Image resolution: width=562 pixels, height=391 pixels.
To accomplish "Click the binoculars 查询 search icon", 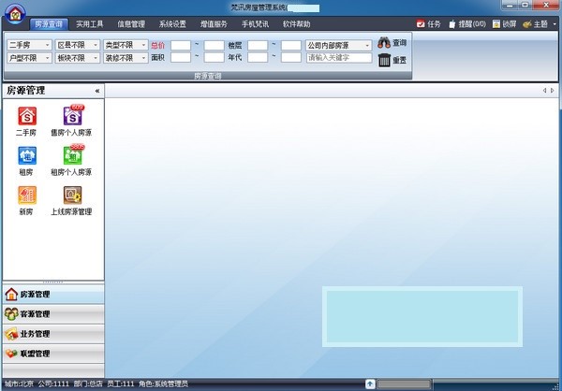I will click(x=384, y=43).
